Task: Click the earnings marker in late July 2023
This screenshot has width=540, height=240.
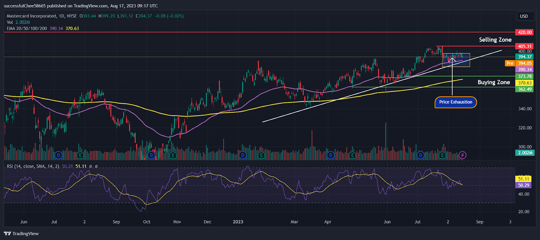Action: click(442, 155)
